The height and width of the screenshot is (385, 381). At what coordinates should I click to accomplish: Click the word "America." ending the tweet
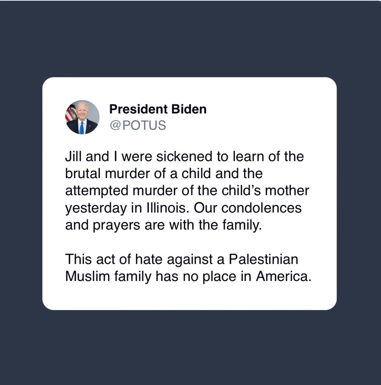click(x=283, y=276)
